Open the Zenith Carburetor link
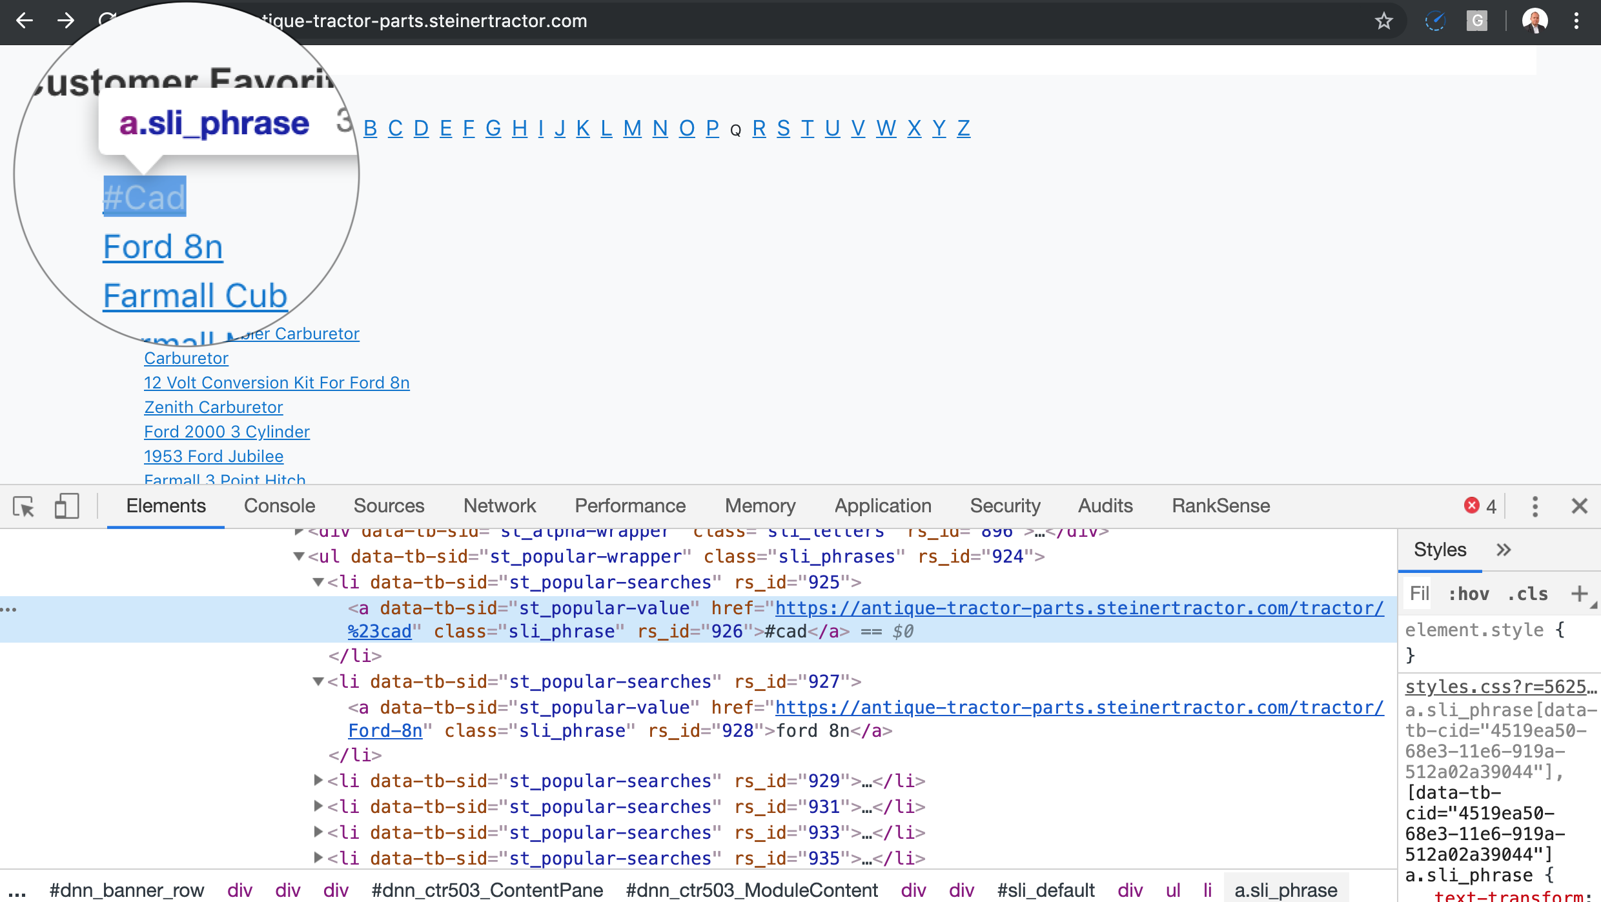1601x902 pixels. point(213,407)
